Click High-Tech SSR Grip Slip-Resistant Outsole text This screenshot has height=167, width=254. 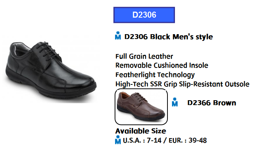pyautogui.click(x=182, y=84)
